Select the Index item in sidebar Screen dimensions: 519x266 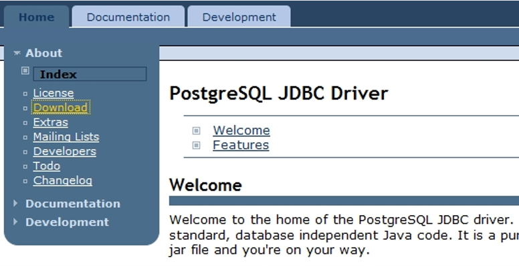pyautogui.click(x=90, y=74)
